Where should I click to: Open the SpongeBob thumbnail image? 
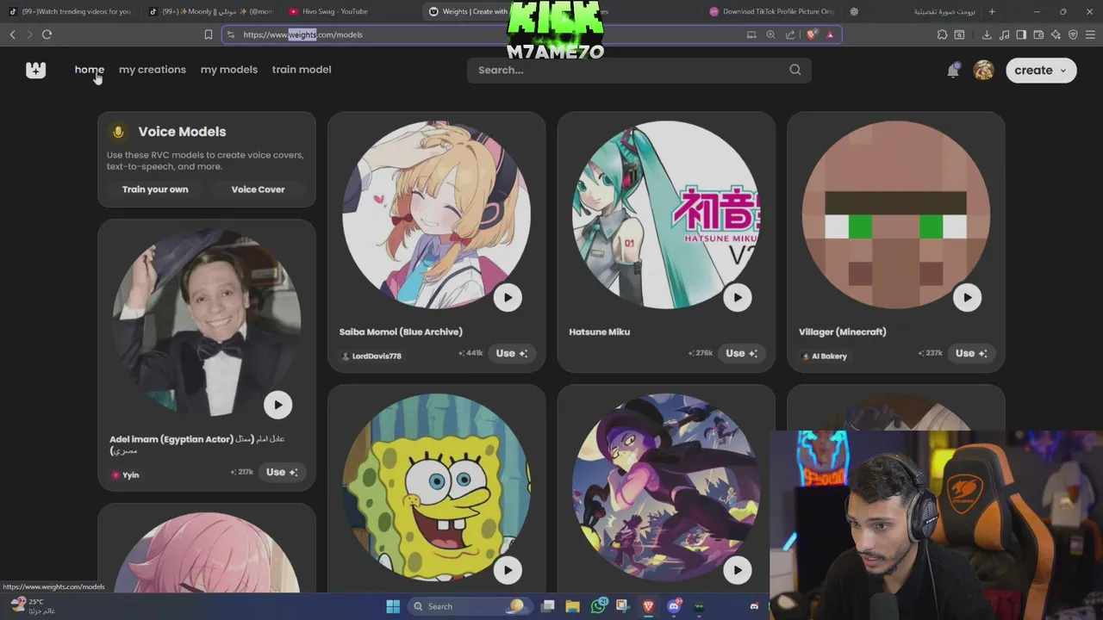436,487
